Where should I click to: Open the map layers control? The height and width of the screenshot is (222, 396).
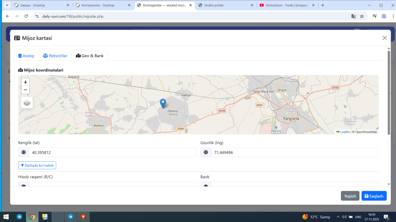coord(27,103)
